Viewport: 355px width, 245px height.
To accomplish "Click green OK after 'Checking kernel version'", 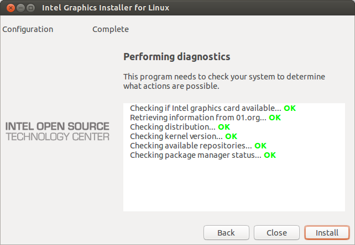I will pyautogui.click(x=231, y=136).
